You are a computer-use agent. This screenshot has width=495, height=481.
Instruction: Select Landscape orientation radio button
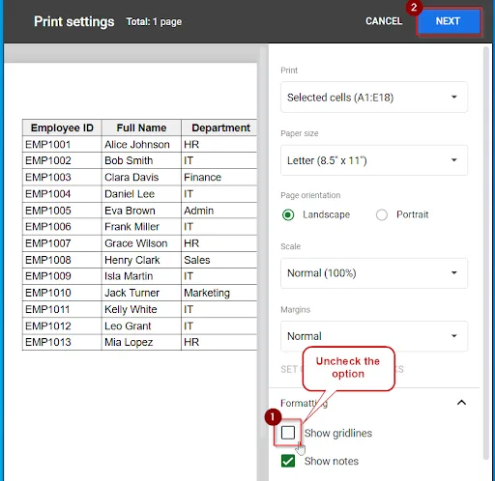coord(288,214)
